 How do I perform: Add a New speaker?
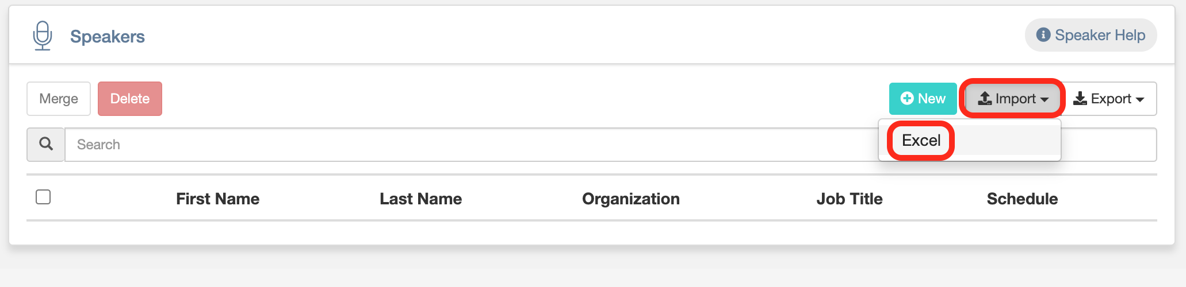pyautogui.click(x=923, y=99)
